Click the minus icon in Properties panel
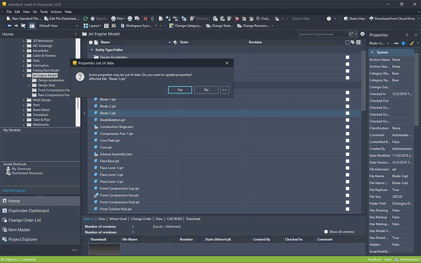The image size is (421, 263). coord(396,43)
